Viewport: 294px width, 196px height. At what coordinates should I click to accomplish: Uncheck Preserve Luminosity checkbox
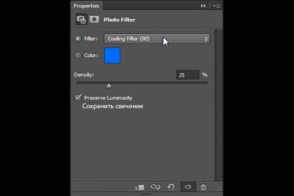pos(78,98)
